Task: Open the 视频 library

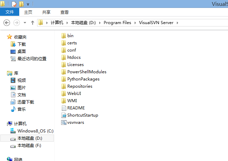Action: pos(22,80)
